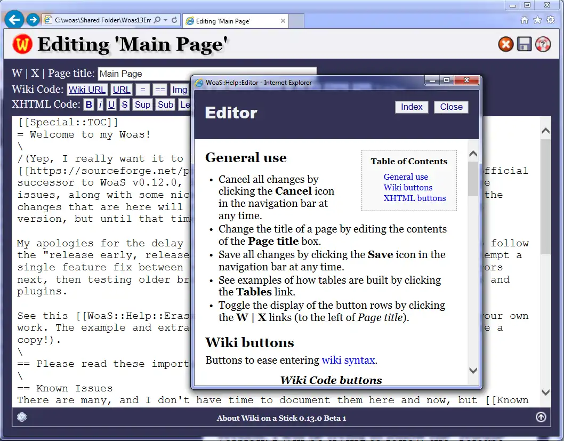The height and width of the screenshot is (441, 564).
Task: Click About Wiki on a Stick footer text
Action: tap(281, 418)
